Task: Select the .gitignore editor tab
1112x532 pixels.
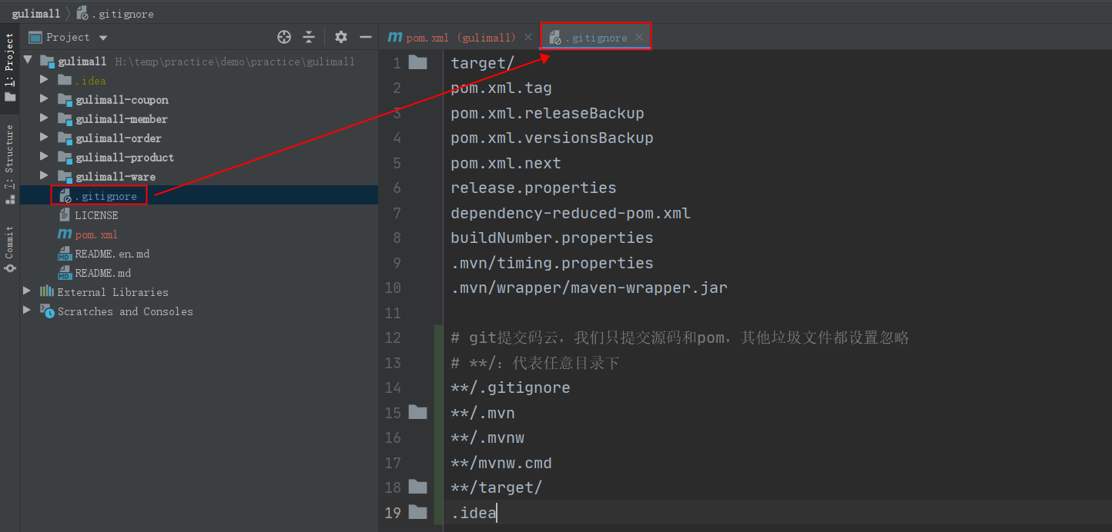Action: click(x=597, y=36)
